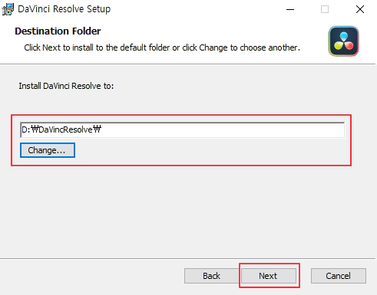Click empty gray area below the Change button

179,209
